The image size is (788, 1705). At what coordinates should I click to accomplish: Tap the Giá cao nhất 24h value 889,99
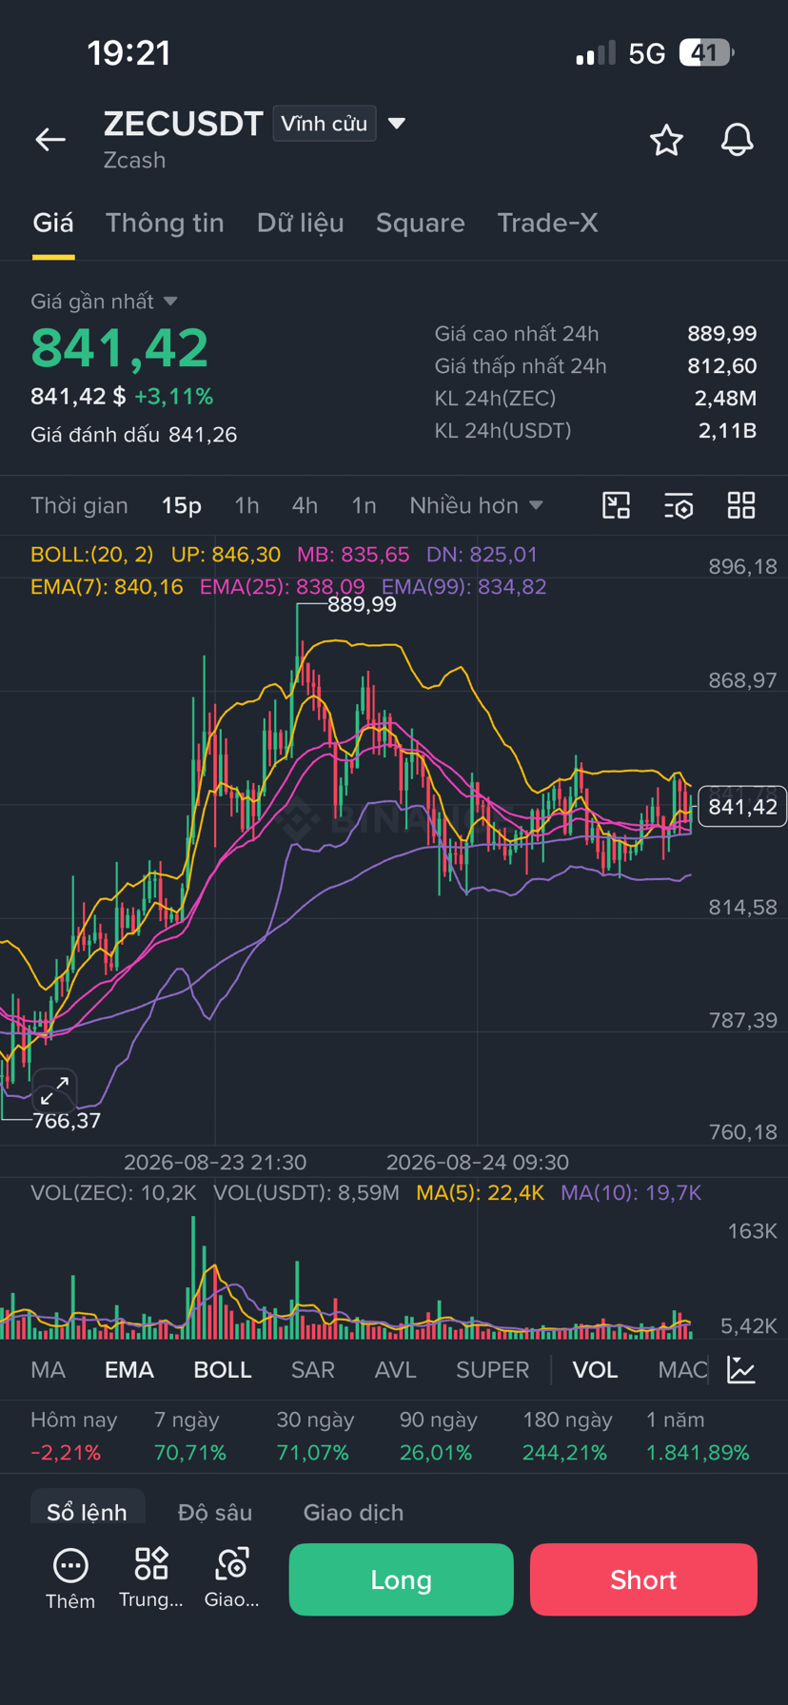[722, 334]
